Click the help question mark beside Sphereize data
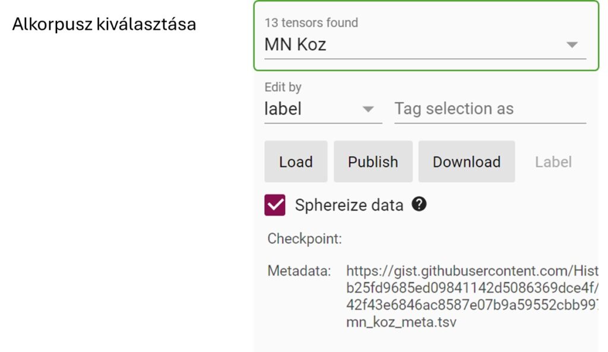Screen dimensions: 608x352 click(x=419, y=204)
